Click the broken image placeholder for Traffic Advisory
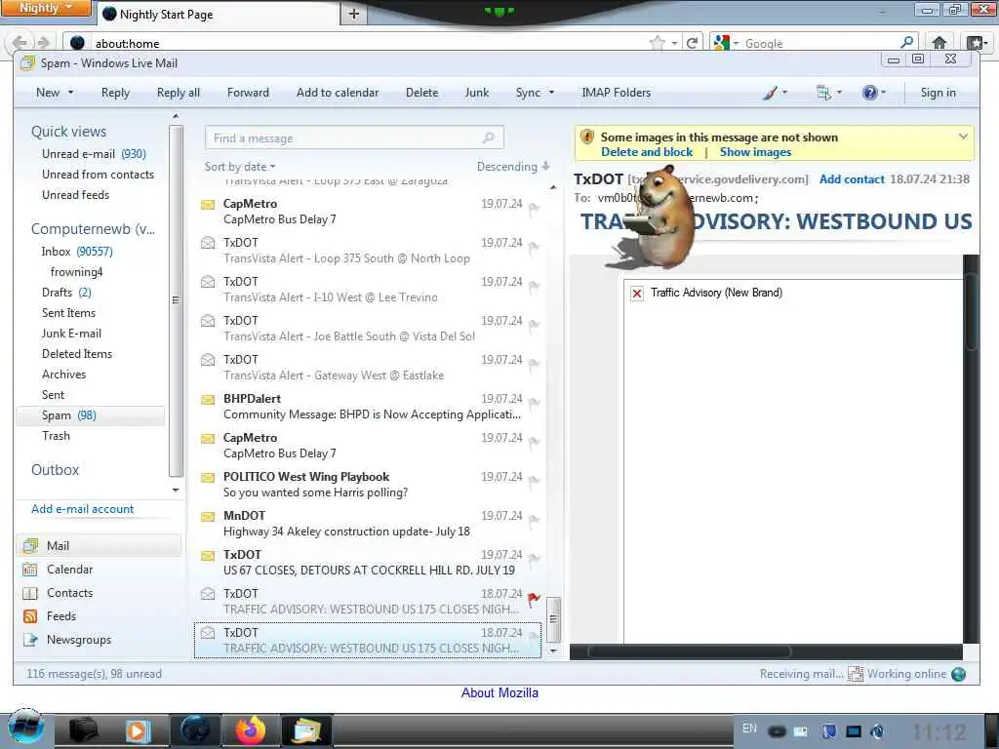The height and width of the screenshot is (749, 999). click(x=636, y=293)
